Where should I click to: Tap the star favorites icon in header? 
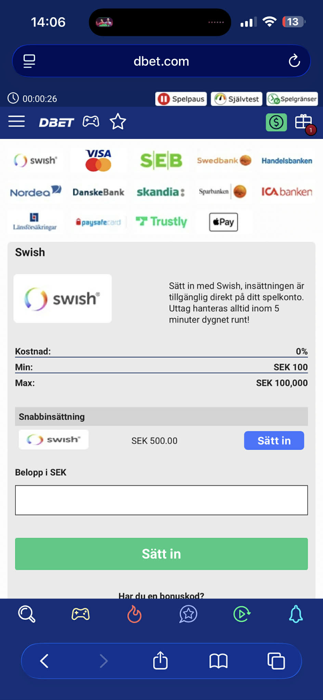[118, 121]
